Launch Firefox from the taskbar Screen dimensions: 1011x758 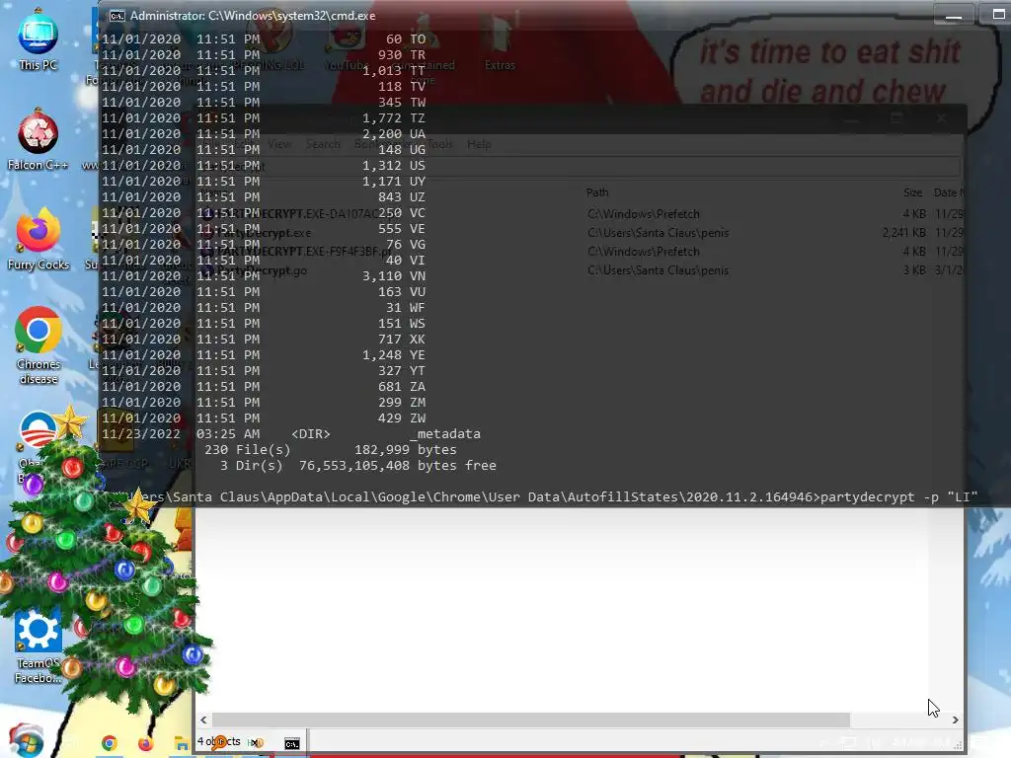point(146,743)
